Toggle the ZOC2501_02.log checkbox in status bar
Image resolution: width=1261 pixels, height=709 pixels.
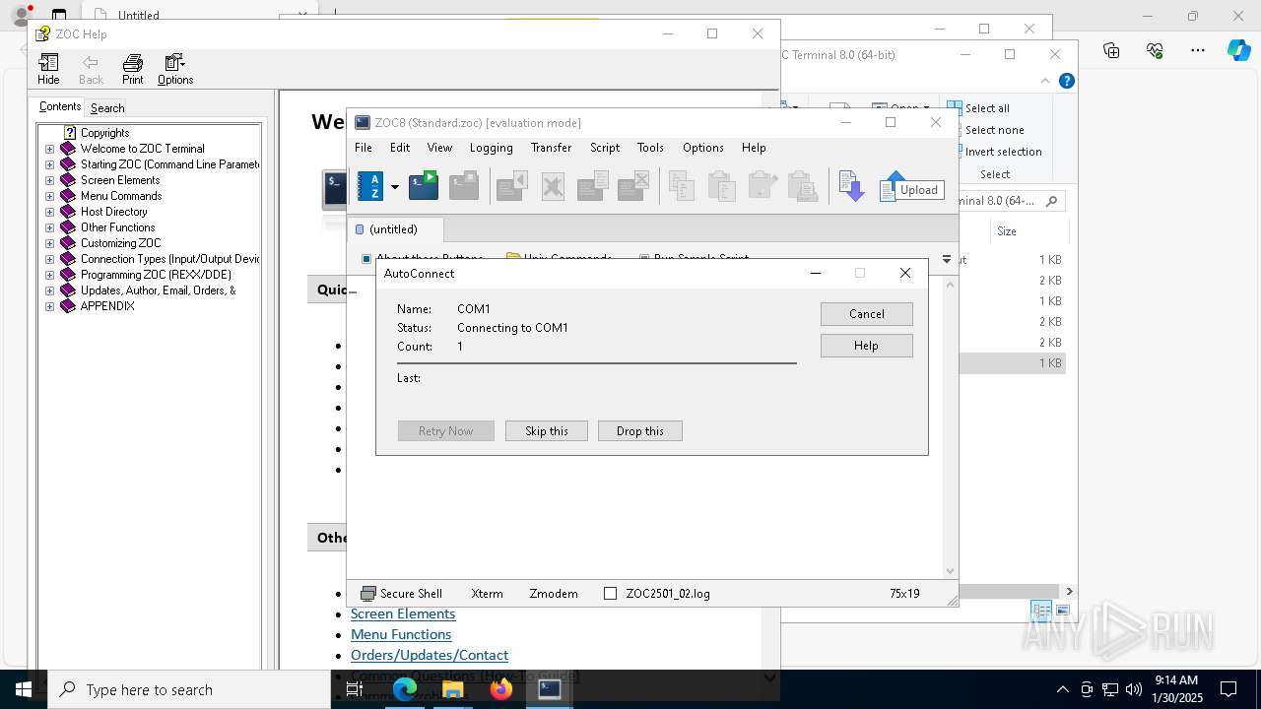[x=610, y=594]
